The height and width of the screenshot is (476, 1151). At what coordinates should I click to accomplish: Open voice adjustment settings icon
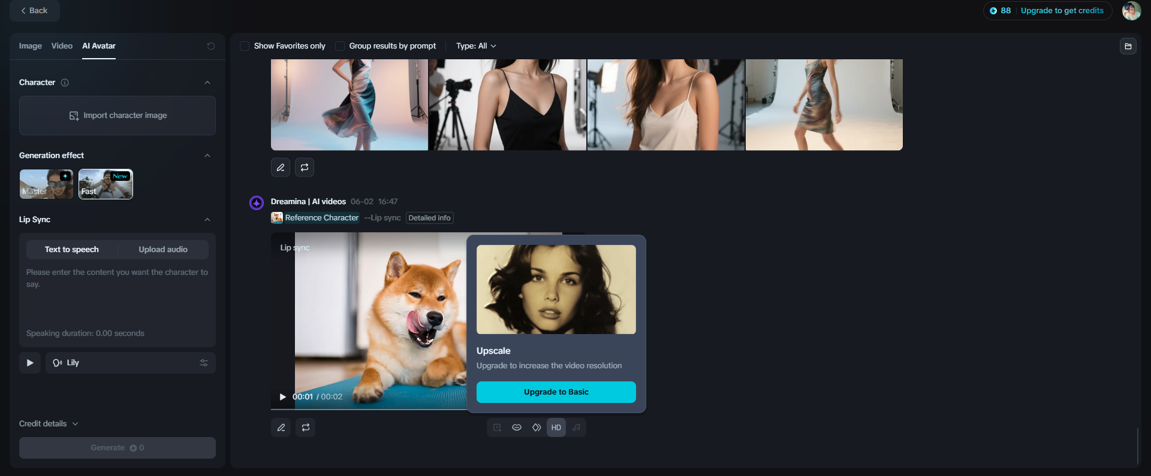point(204,363)
